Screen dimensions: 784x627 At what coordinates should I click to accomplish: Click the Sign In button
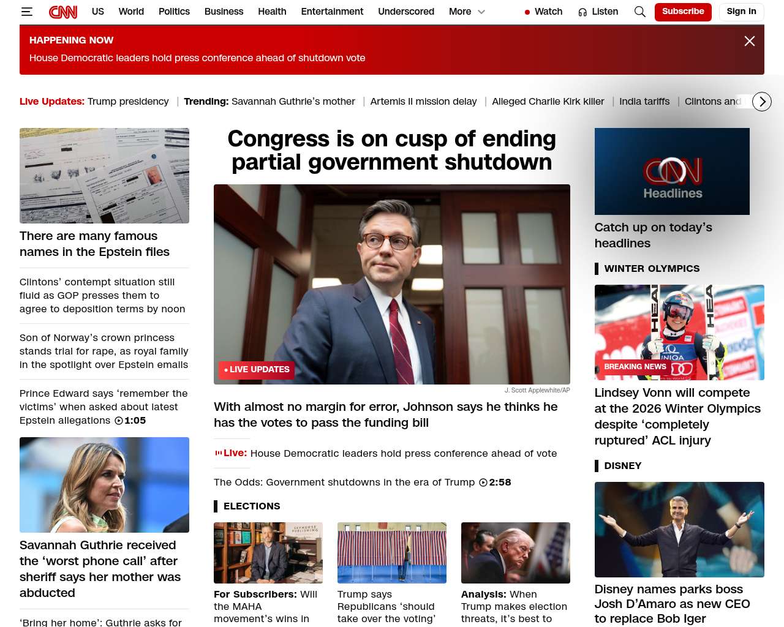pyautogui.click(x=741, y=12)
